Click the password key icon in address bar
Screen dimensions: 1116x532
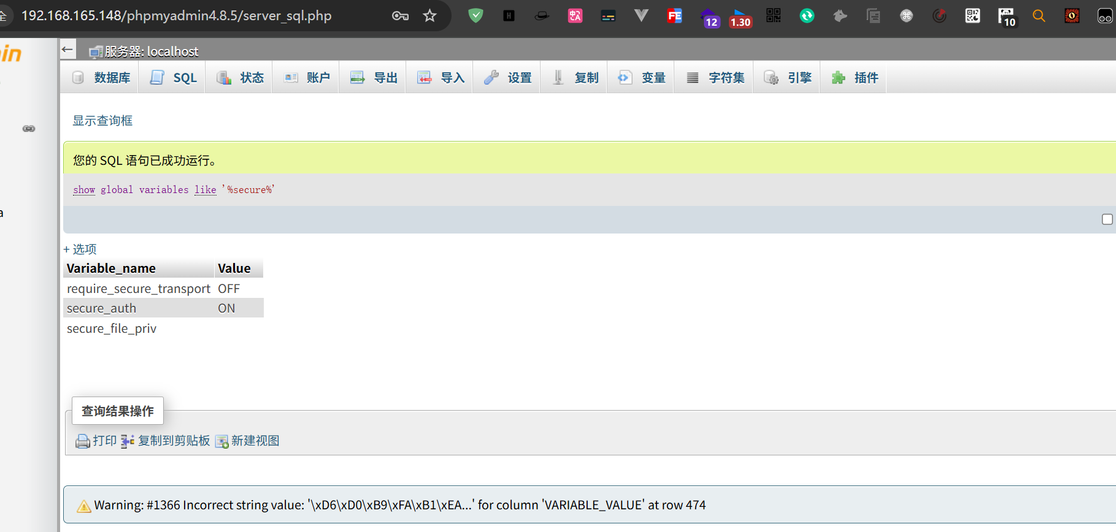[400, 16]
